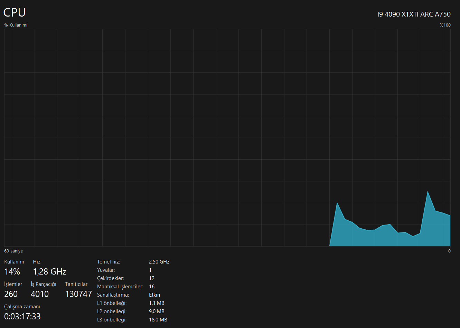The image size is (460, 328).
Task: Select the Çekirdekler value 12
Action: tap(152, 278)
